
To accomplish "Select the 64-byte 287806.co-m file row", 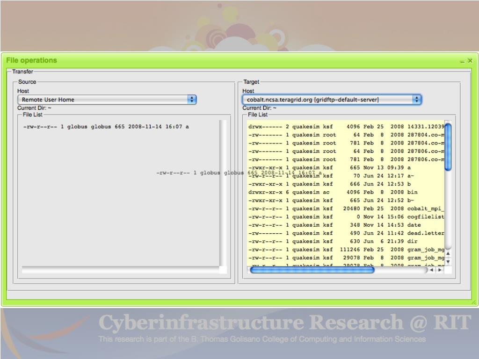I will pyautogui.click(x=346, y=151).
